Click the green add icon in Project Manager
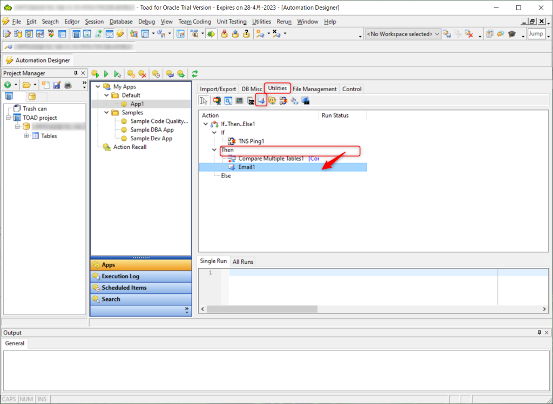 click(8, 85)
